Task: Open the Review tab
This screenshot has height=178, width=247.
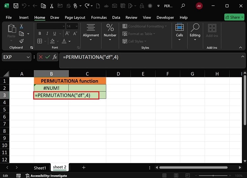Action: pyautogui.click(x=131, y=17)
